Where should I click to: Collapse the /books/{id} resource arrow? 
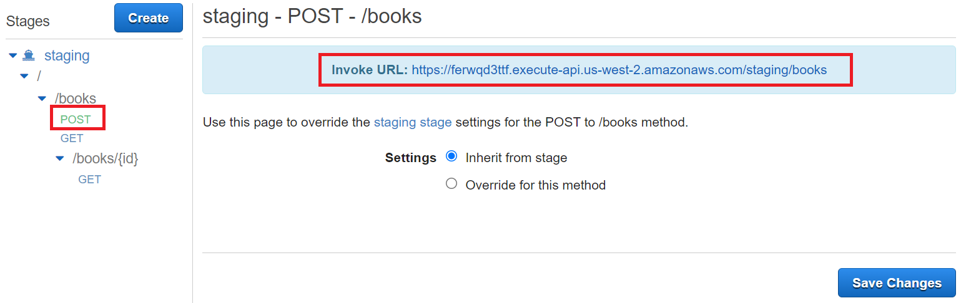[x=60, y=158]
